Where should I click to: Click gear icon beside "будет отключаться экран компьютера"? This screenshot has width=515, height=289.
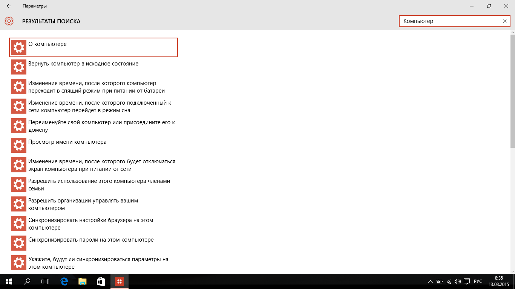pos(19,165)
